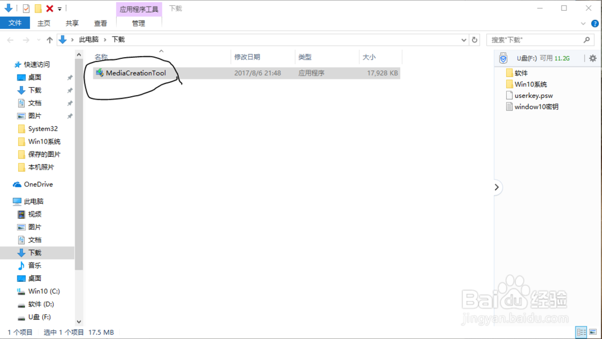Open the recent locations dropdown arrow

39,40
